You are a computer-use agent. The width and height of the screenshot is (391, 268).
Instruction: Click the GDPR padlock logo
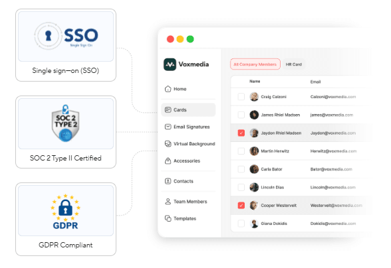66,212
